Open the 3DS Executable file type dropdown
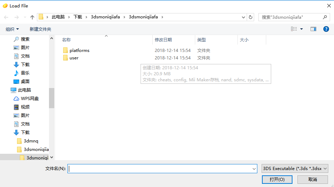The width and height of the screenshot is (334, 187). [295, 169]
